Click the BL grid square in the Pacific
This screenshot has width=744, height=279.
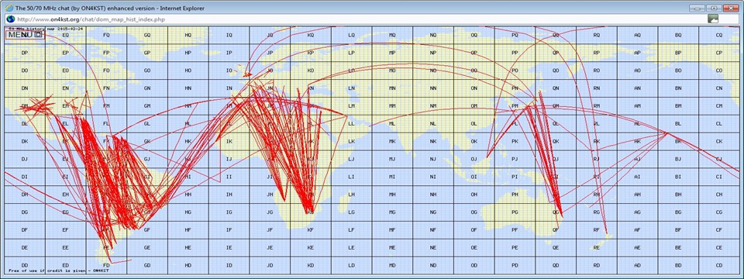tap(678, 123)
